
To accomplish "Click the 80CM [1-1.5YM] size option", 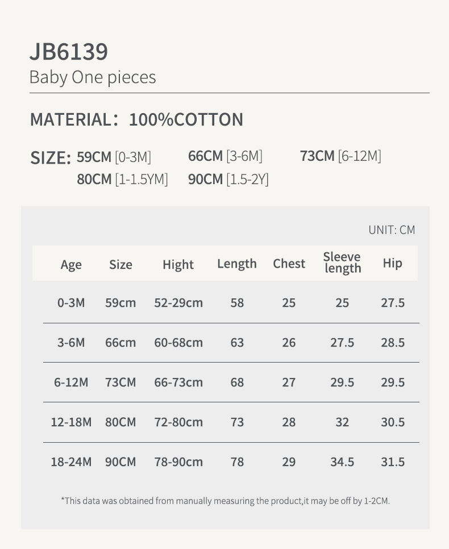I will (122, 179).
